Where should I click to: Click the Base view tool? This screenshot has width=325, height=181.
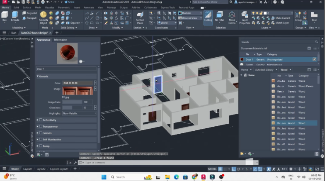pos(314,17)
